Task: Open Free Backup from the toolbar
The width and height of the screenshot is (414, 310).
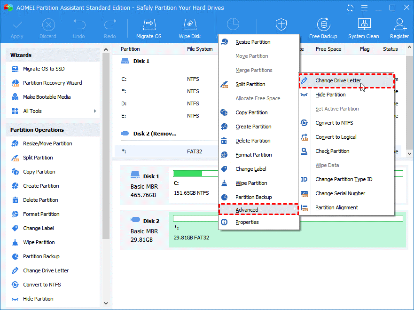Action: (x=323, y=27)
